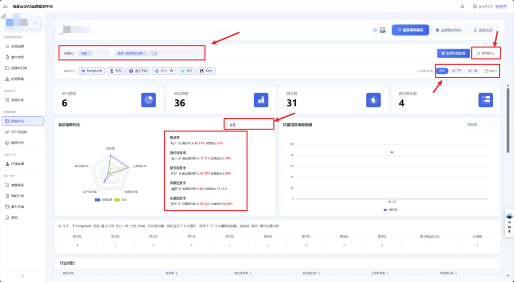The height and width of the screenshot is (282, 514).
Task: Click the link icon of AI引用追踪
Action: [x=7, y=132]
